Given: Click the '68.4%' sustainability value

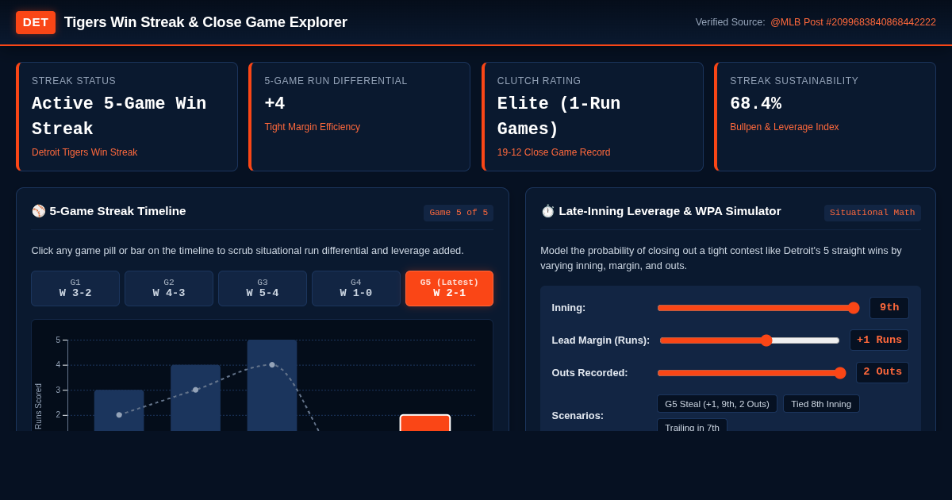Looking at the screenshot, I should click(x=755, y=104).
